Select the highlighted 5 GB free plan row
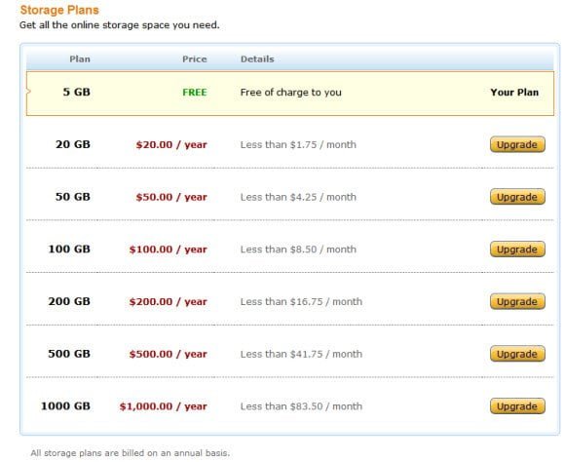Image resolution: width=565 pixels, height=462 pixels. (x=290, y=93)
